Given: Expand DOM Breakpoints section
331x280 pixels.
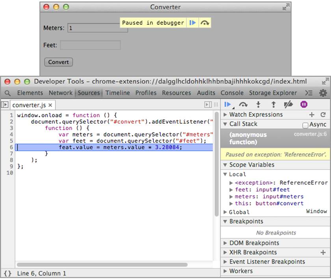Looking at the screenshot, I should click(x=225, y=243).
